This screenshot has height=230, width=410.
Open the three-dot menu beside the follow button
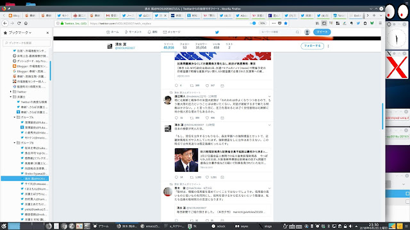tap(328, 46)
